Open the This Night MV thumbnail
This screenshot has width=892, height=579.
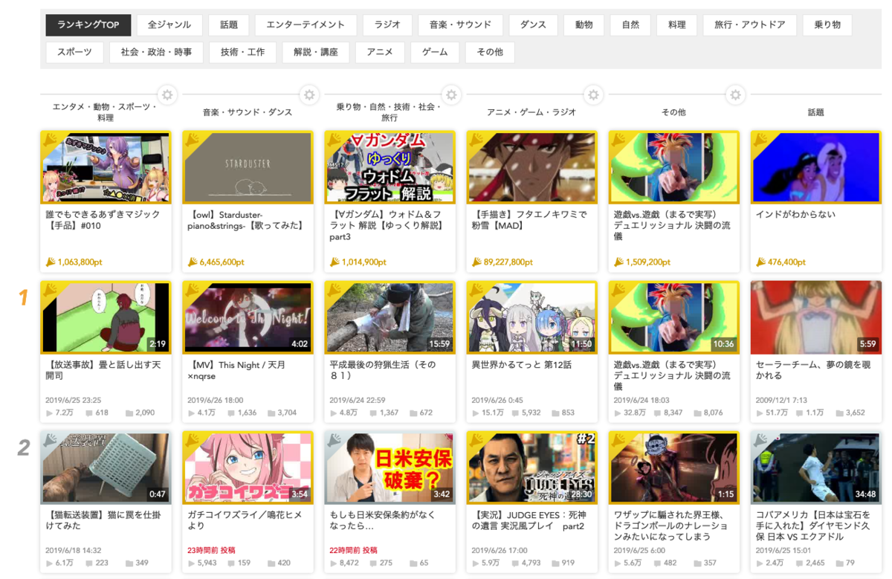point(248,317)
